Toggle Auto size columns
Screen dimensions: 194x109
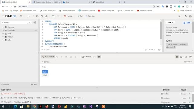click(86, 57)
